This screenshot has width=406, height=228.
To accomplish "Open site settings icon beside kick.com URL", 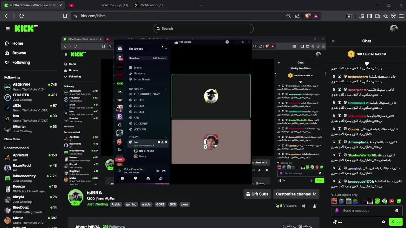I will (x=75, y=16).
